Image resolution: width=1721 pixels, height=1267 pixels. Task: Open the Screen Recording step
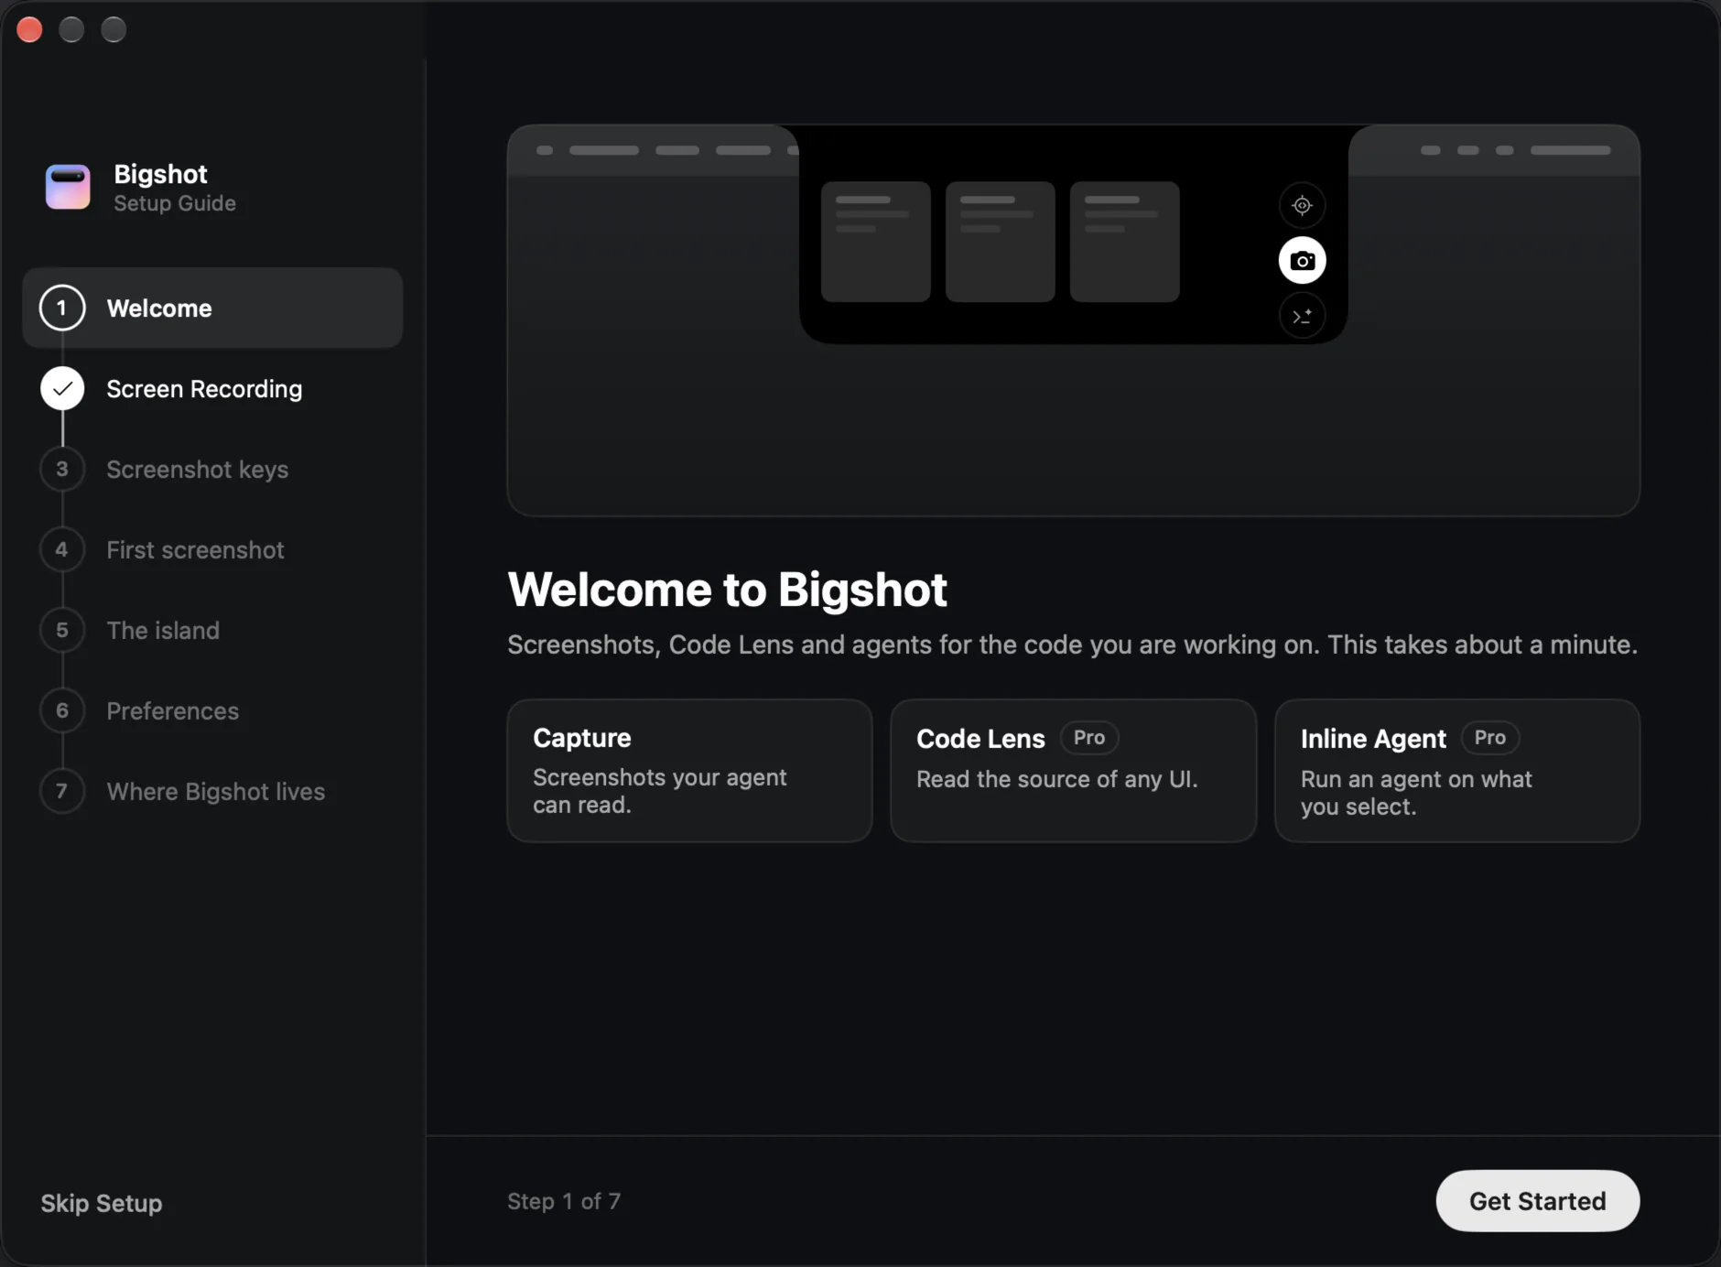pyautogui.click(x=212, y=389)
